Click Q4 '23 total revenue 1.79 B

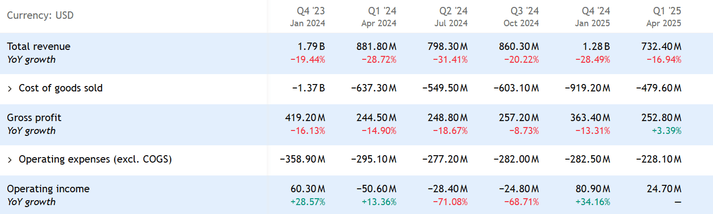(x=312, y=46)
